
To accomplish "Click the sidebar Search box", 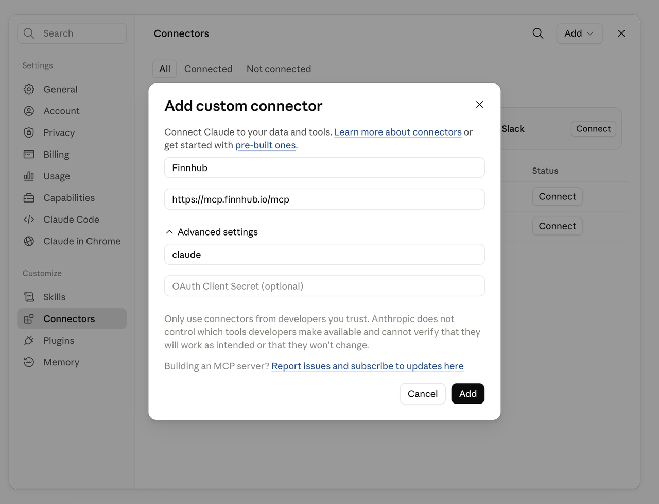I will 72,33.
